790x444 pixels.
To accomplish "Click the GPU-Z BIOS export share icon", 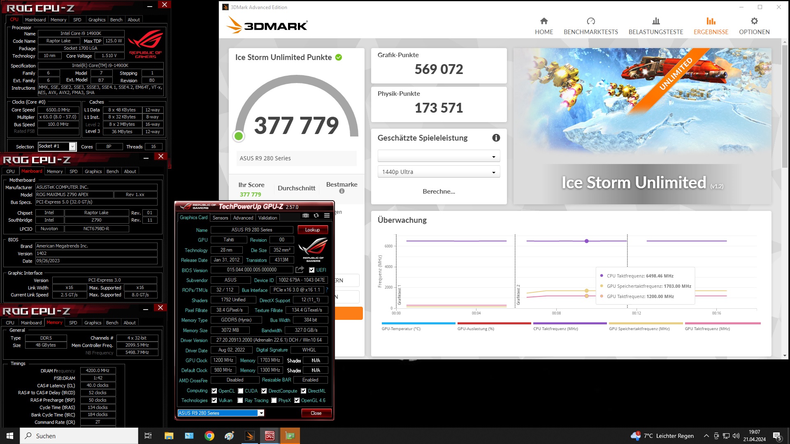I will tap(300, 270).
